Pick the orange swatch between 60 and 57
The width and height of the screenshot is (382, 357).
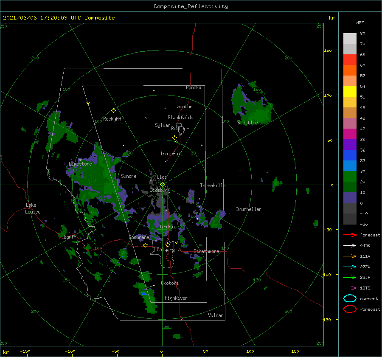coord(350,70)
